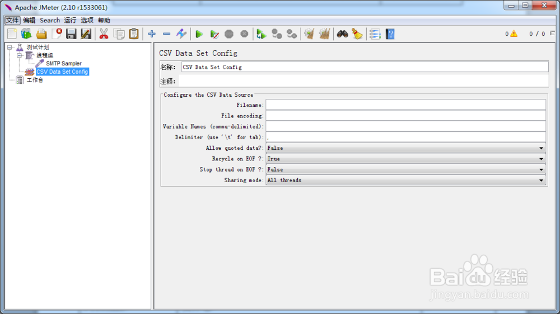
Task: Open Allow quoted data dropdown
Action: click(x=405, y=148)
